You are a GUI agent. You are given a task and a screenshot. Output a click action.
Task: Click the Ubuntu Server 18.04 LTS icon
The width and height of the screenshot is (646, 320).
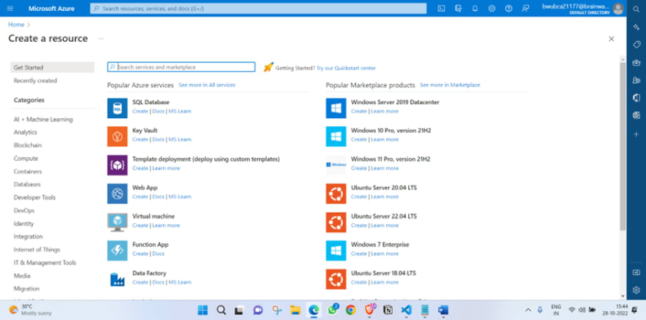336,279
